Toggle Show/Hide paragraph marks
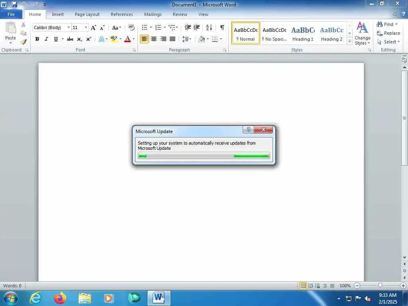The image size is (408, 306). tap(222, 27)
